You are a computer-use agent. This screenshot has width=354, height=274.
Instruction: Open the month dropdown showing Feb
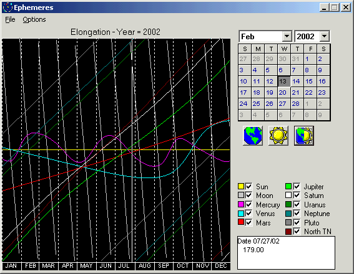pos(287,36)
